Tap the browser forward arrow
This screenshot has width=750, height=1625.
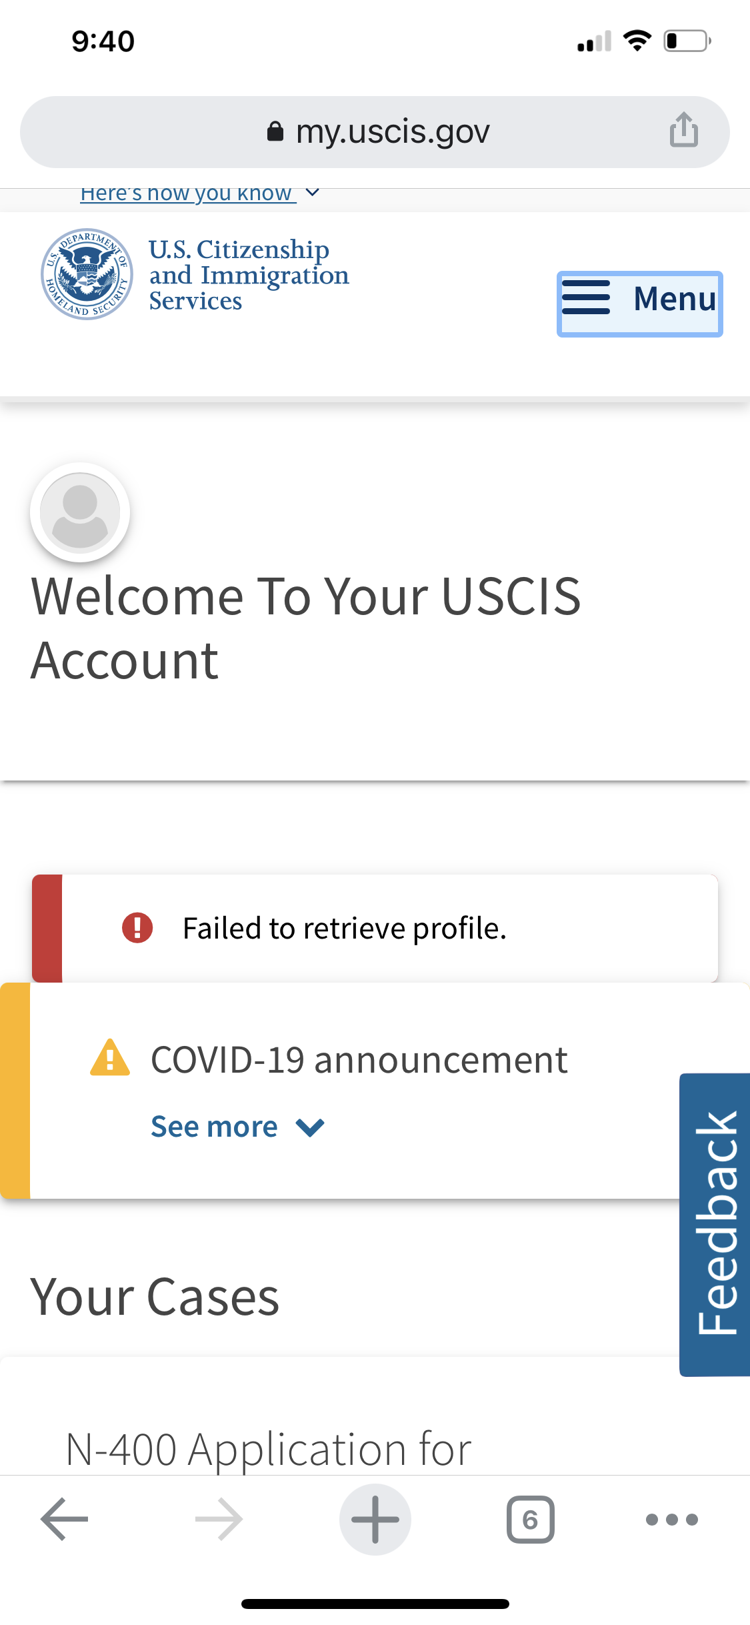[219, 1519]
